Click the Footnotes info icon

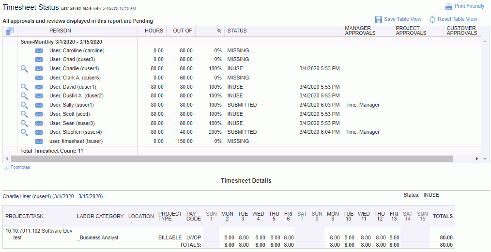6,167
